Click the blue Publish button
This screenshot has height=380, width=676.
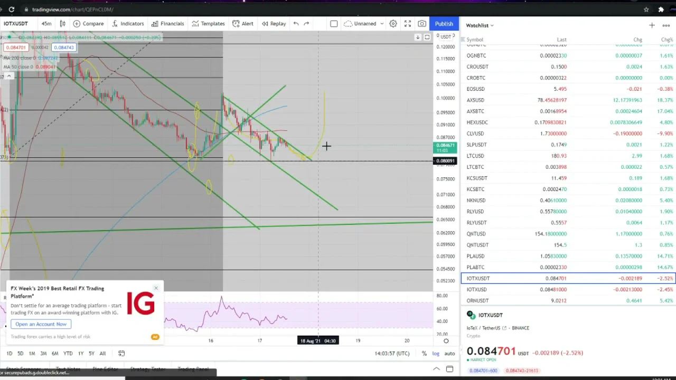tap(444, 24)
